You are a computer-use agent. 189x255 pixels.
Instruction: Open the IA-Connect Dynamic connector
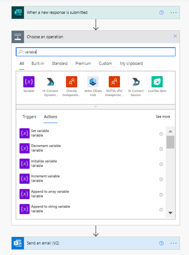pyautogui.click(x=50, y=82)
